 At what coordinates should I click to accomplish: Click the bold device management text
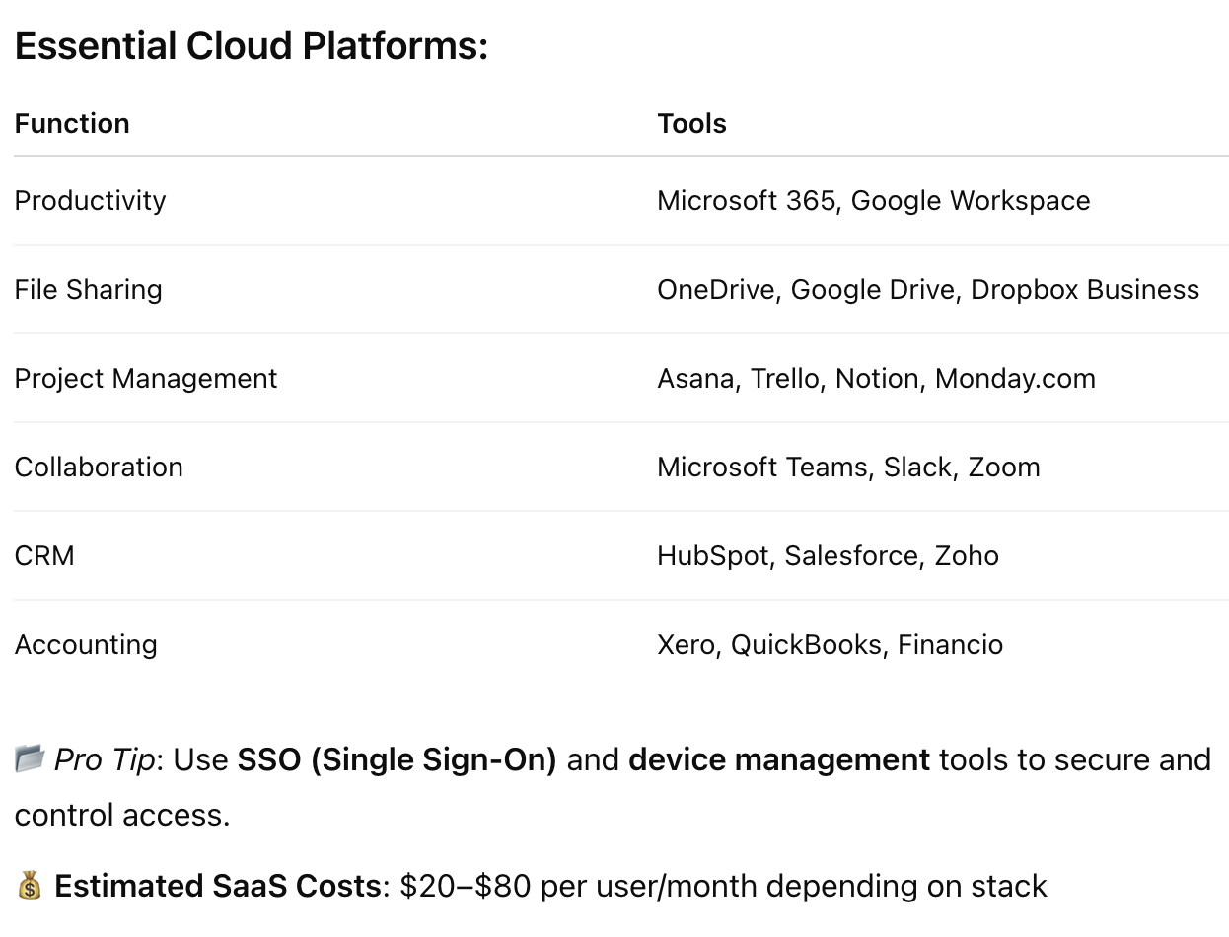[x=778, y=760]
